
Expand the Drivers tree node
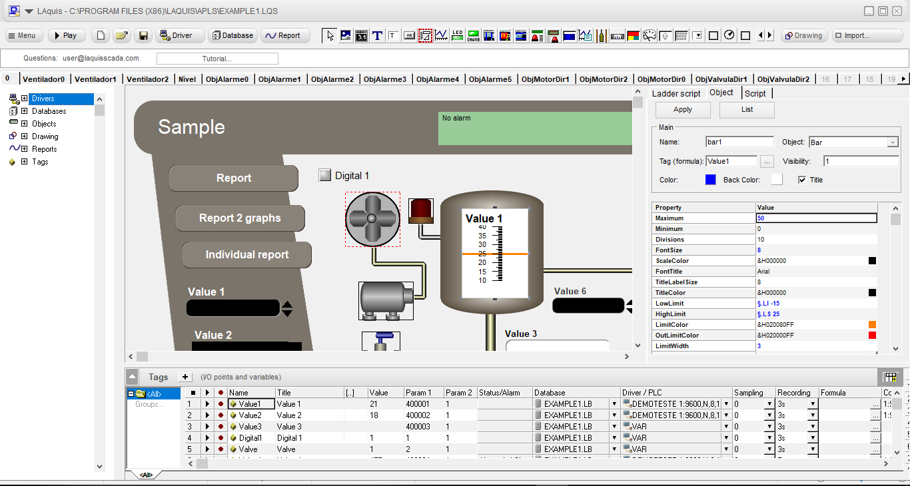tap(25, 99)
